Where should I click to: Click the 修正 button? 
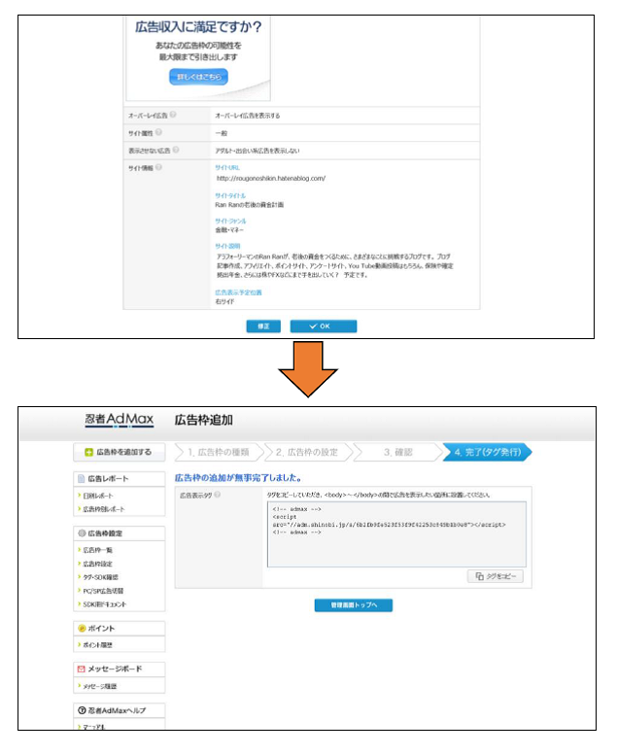tap(263, 326)
